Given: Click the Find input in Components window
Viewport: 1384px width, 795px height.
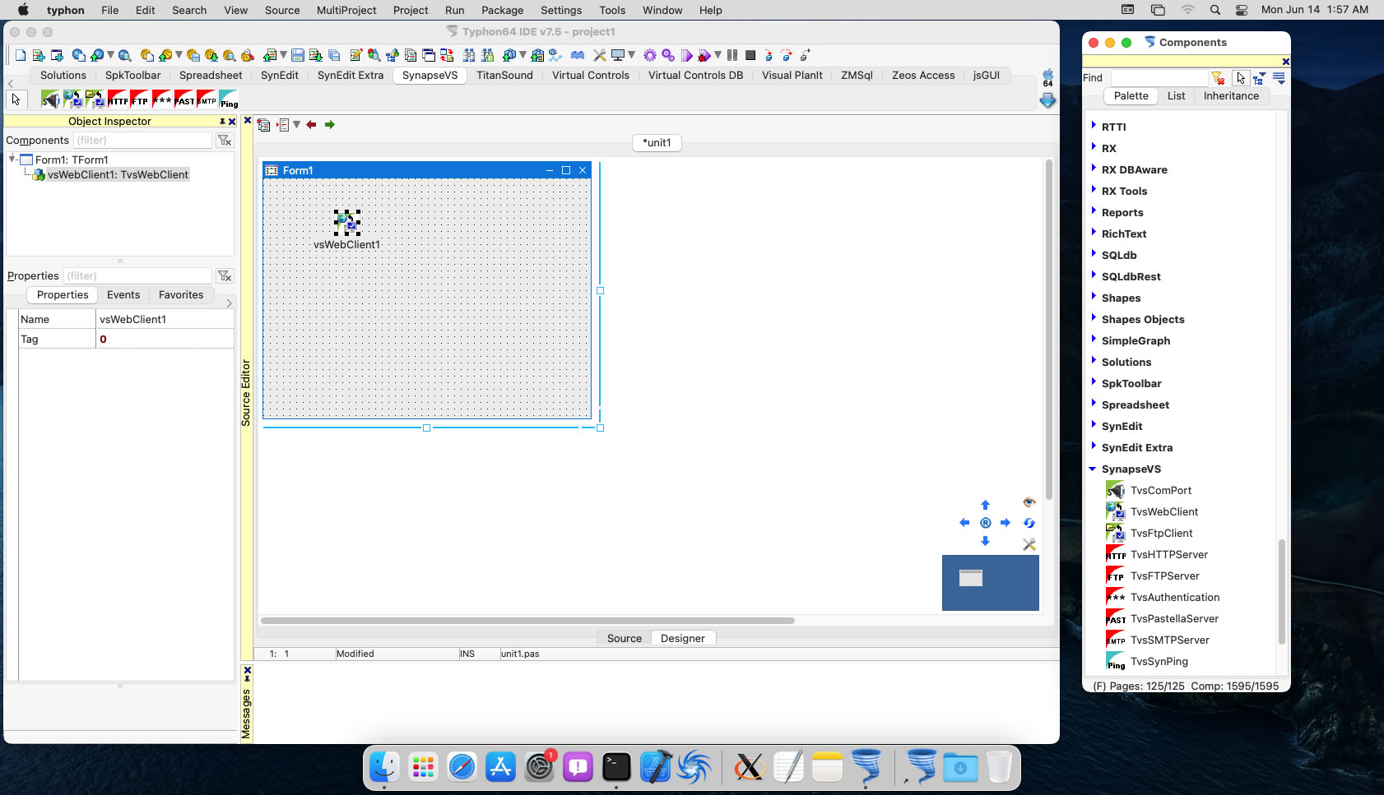Looking at the screenshot, I should 1159,78.
